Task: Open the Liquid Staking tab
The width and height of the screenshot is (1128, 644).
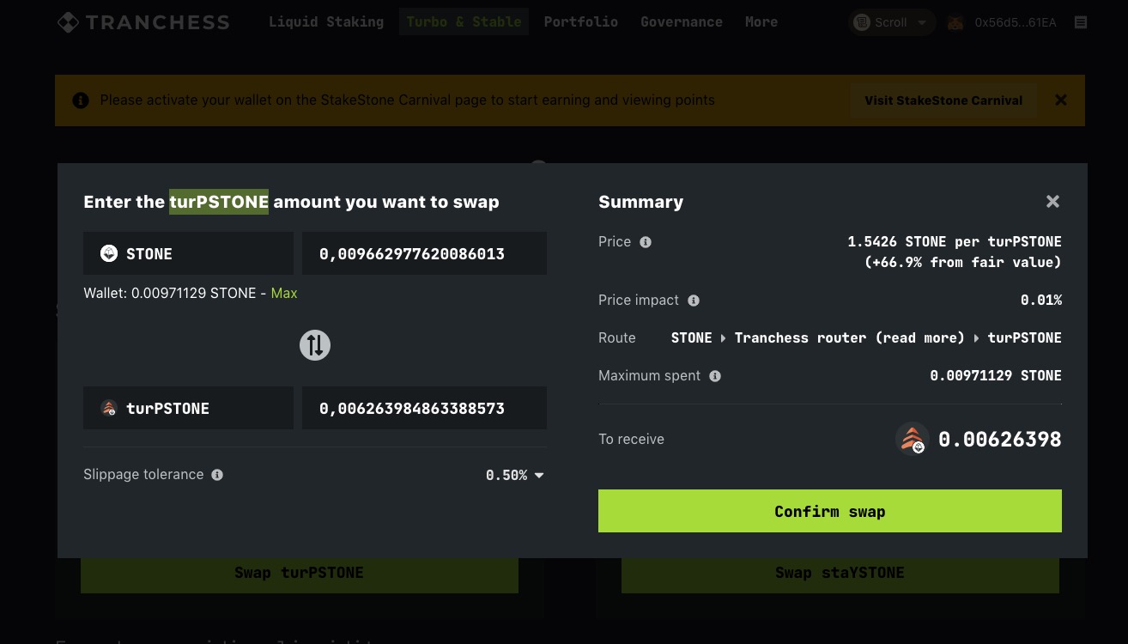Action: pyautogui.click(x=326, y=22)
